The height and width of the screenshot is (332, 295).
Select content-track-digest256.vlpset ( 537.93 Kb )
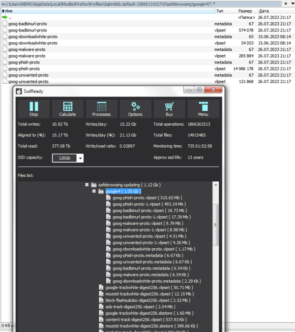[146, 320]
